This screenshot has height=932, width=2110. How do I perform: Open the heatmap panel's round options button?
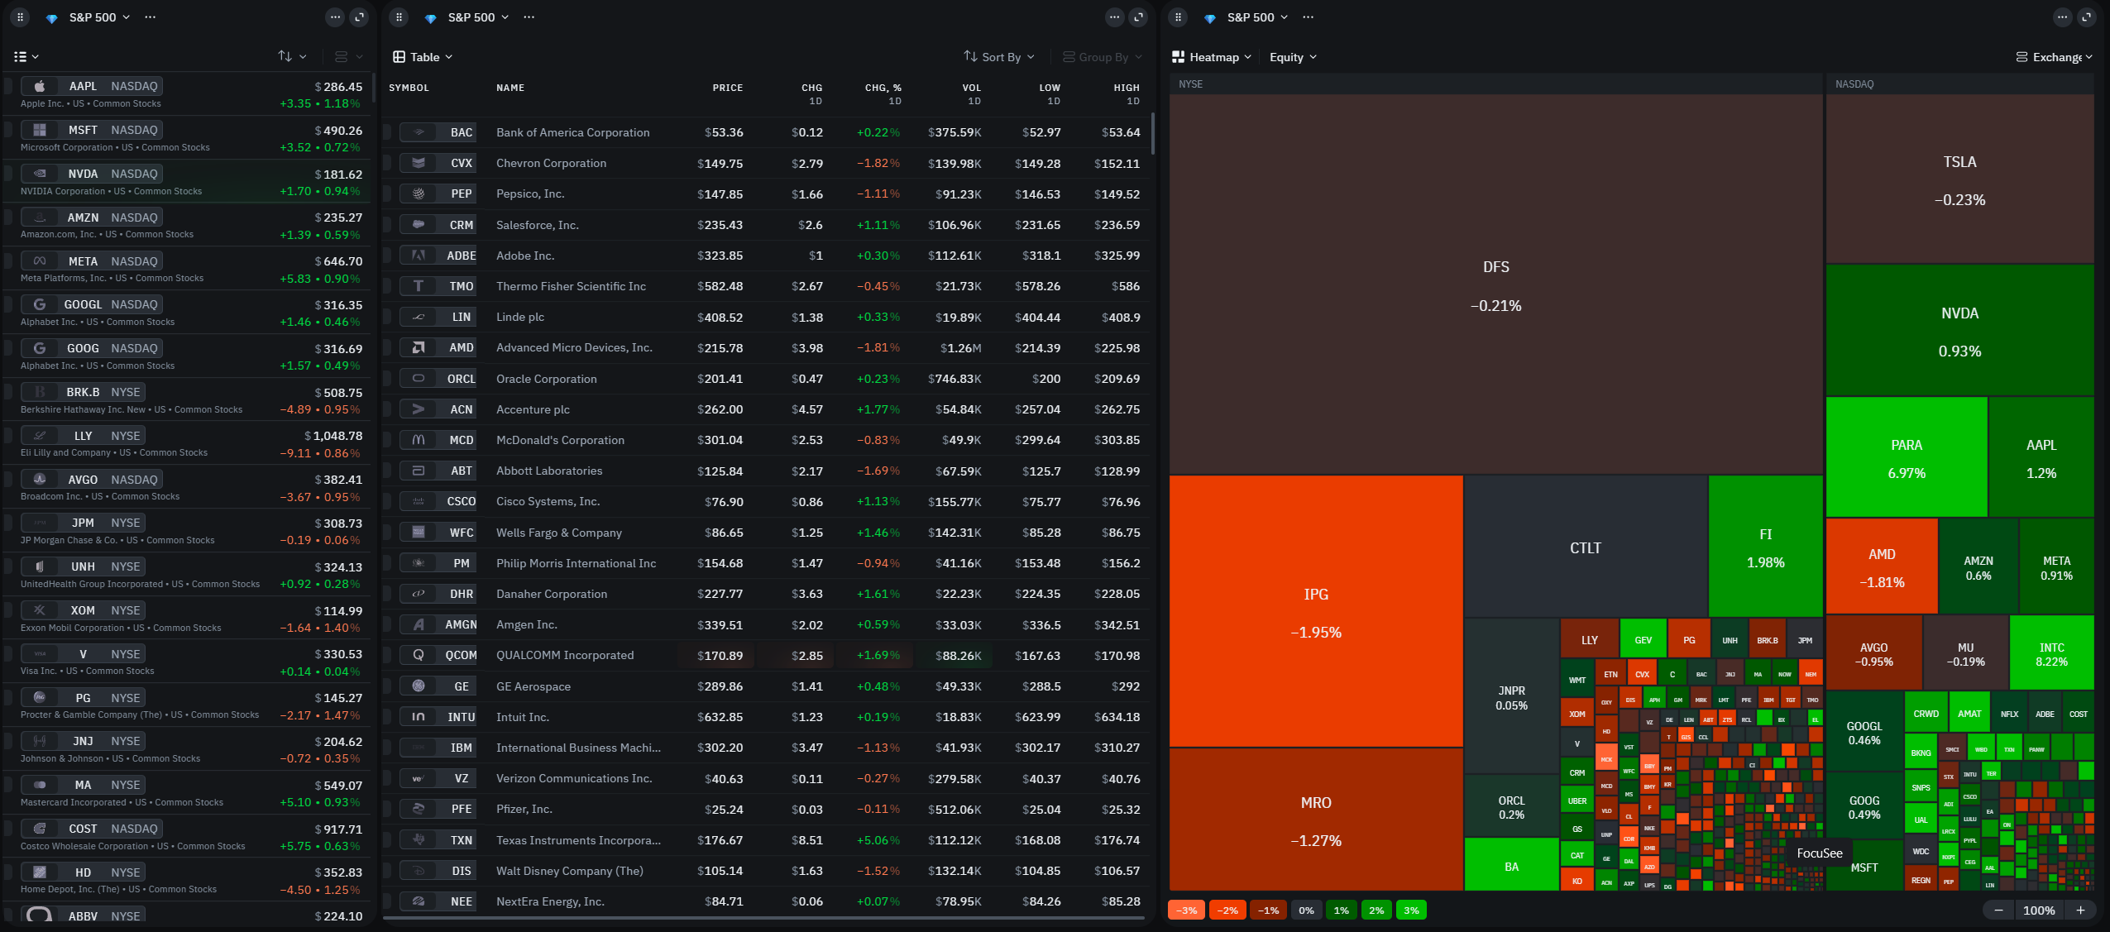tap(2062, 17)
